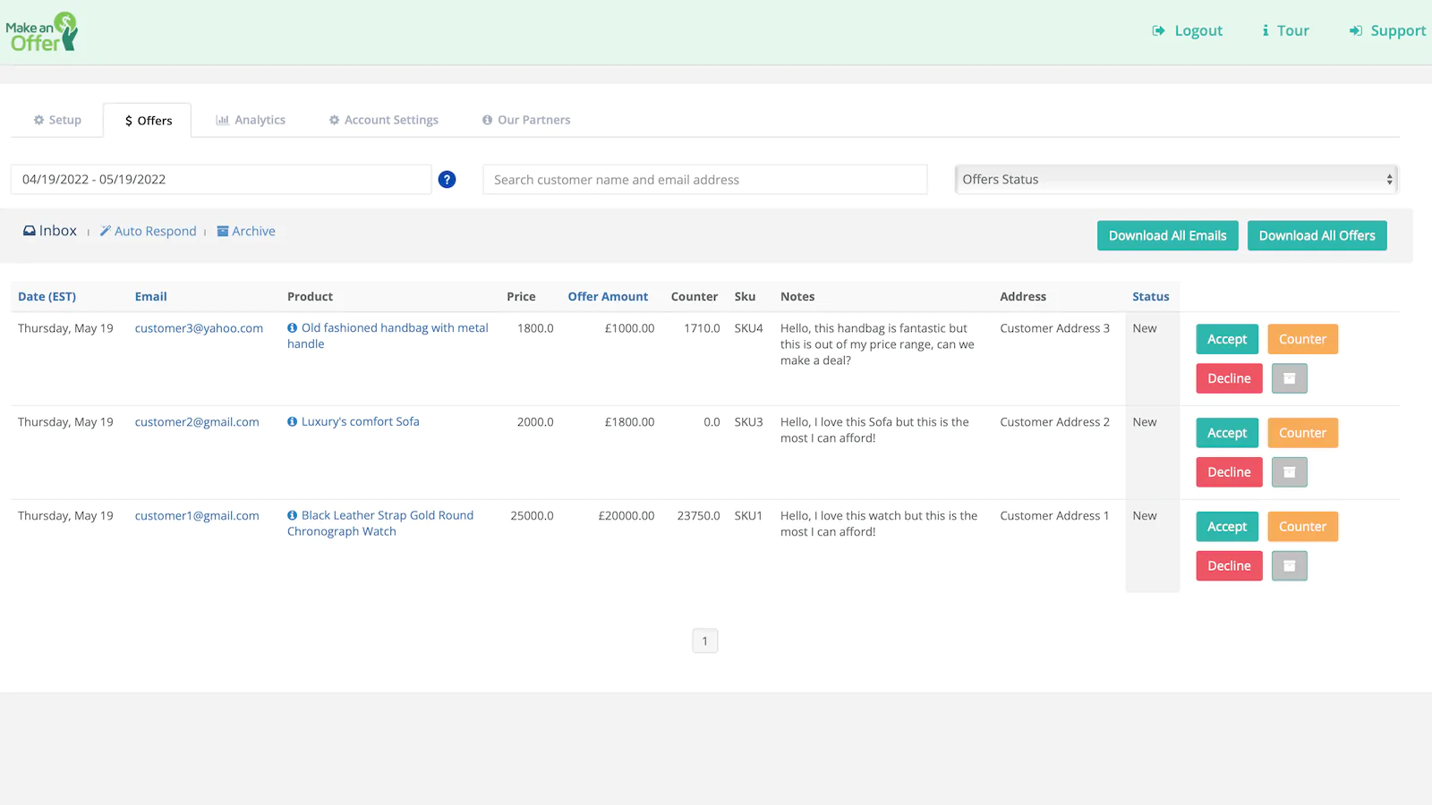The width and height of the screenshot is (1432, 805).
Task: Click info icon beside Luxury's comfort Sofa
Action: [x=293, y=422]
